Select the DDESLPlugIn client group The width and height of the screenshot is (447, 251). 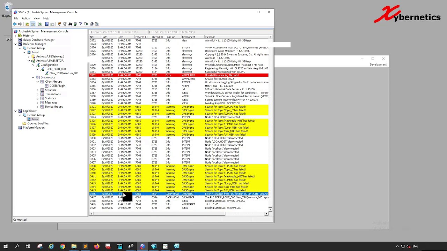point(57,86)
